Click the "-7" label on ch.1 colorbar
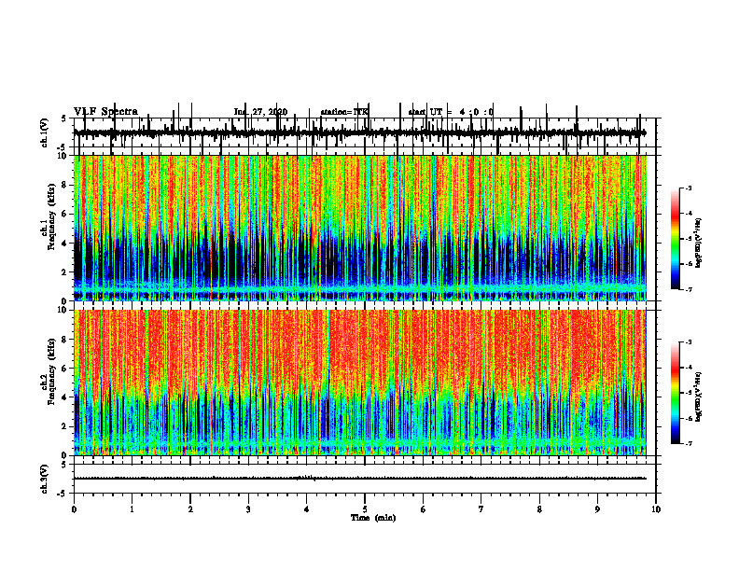Viewport: 739px width, 571px height. [x=689, y=289]
